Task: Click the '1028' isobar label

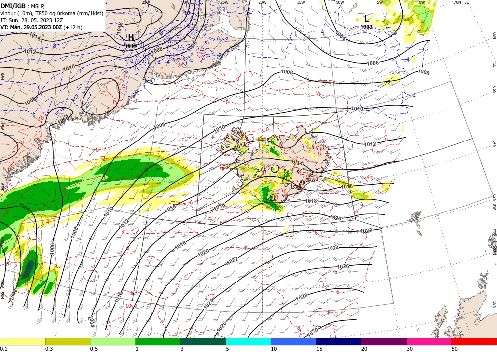Action: pos(302,297)
